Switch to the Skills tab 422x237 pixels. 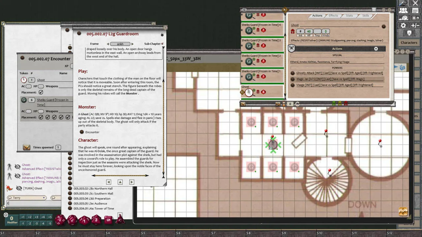365,16
